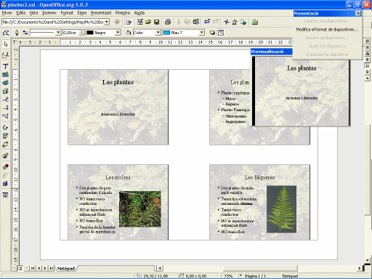372x279 pixels.
Task: Click the Previsualització window title bar
Action: [272, 52]
